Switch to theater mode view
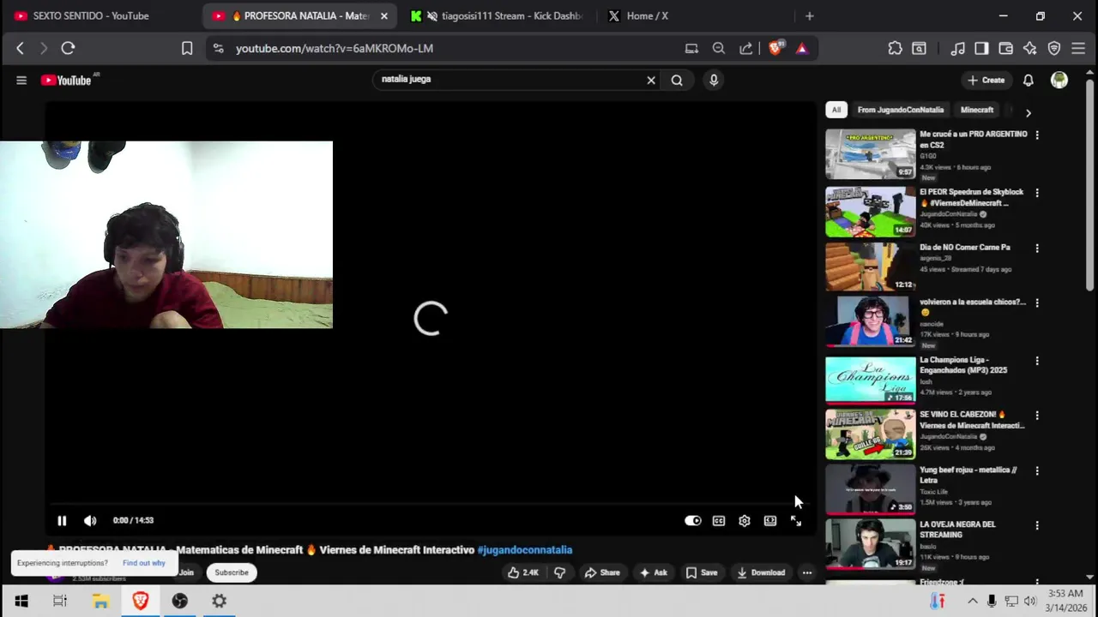1098x617 pixels. tap(770, 520)
